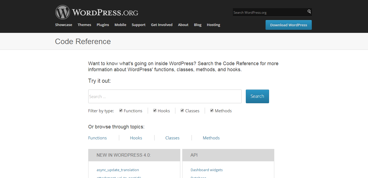Toggle the Functions filter checkbox
This screenshot has height=178, width=368.
tap(121, 111)
